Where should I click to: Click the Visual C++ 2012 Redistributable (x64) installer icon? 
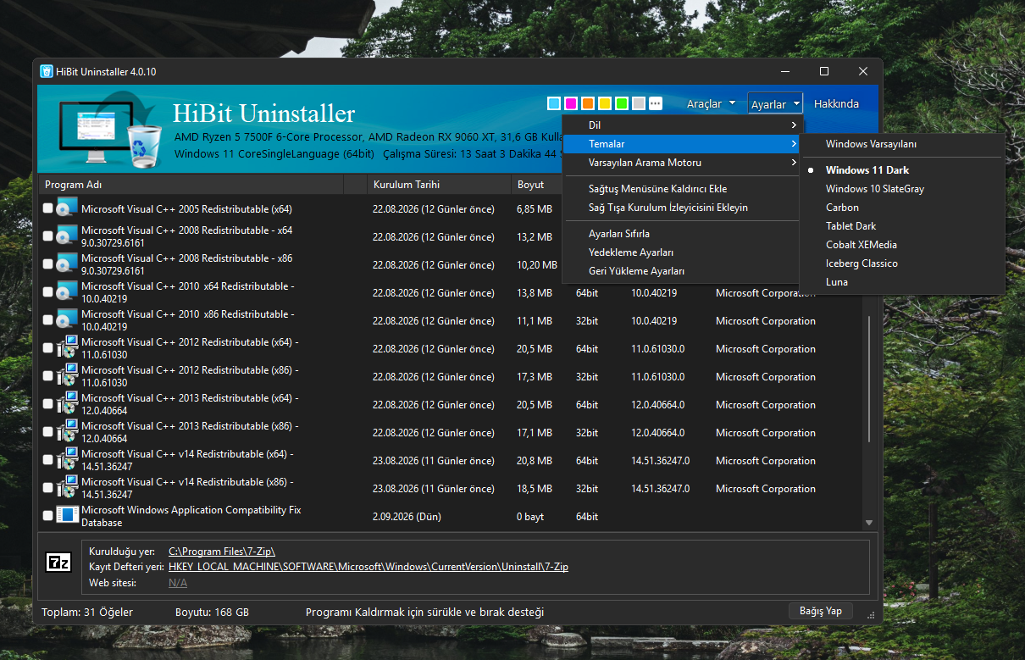67,348
